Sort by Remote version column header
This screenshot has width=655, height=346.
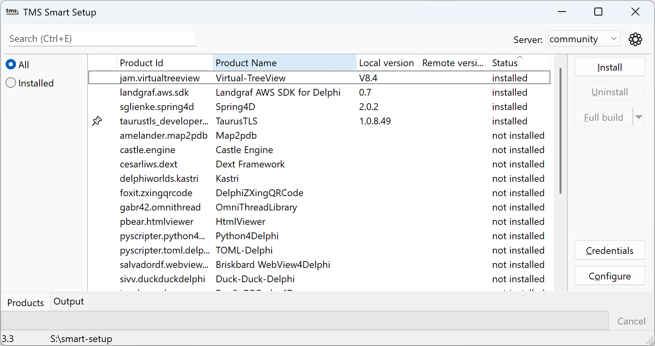tap(455, 63)
